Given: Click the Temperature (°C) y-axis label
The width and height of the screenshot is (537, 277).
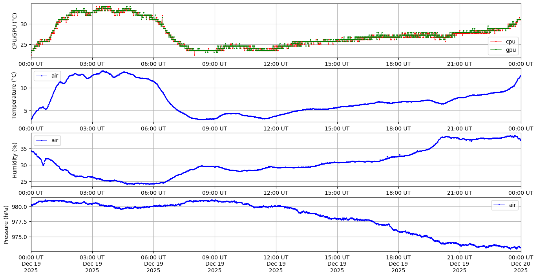Looking at the screenshot, I should tap(15, 95).
